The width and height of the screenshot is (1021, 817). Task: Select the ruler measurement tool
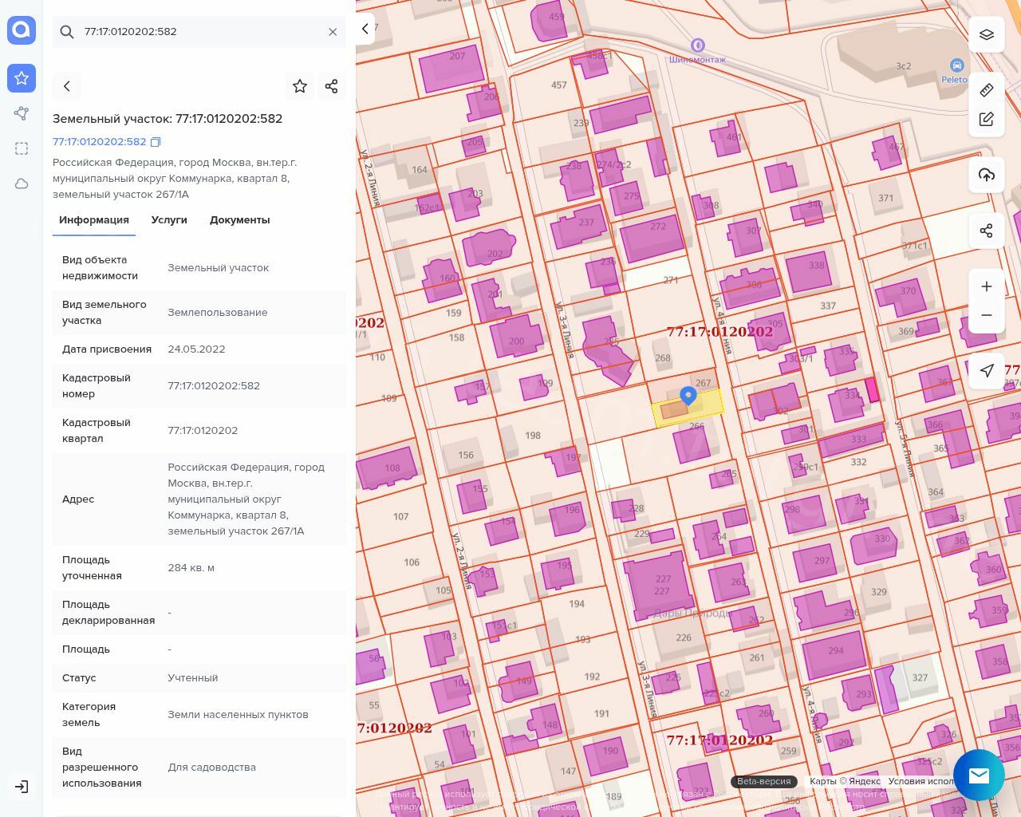click(987, 89)
